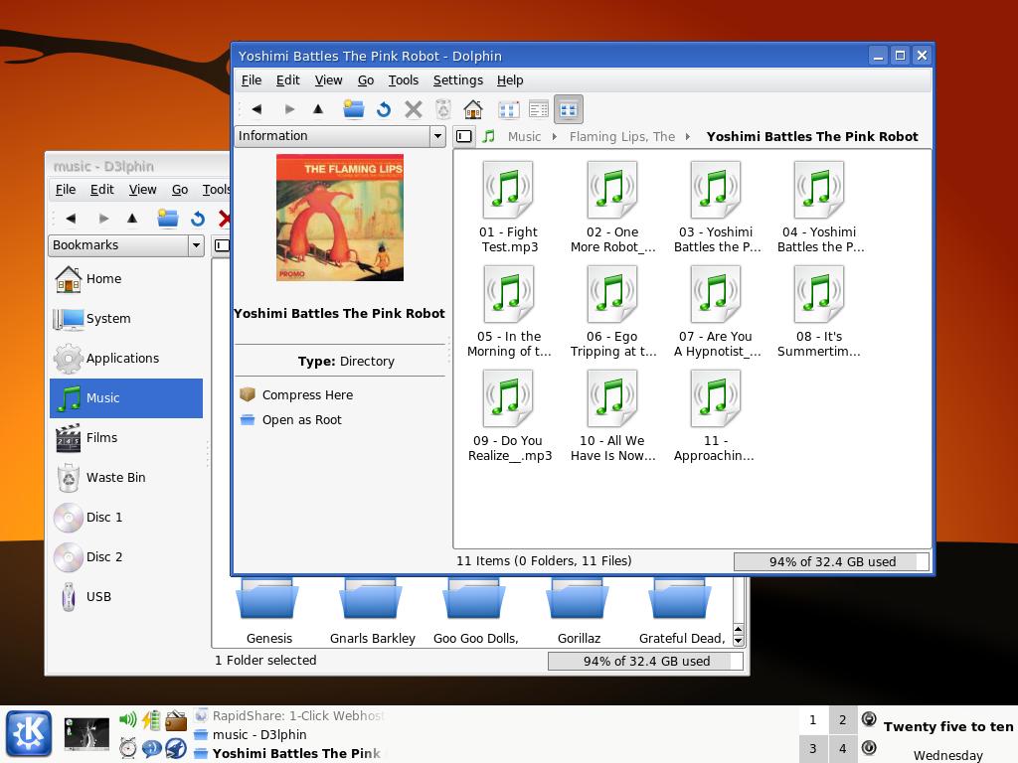Open the Help menu
Screen dimensions: 1018x763
pos(510,80)
